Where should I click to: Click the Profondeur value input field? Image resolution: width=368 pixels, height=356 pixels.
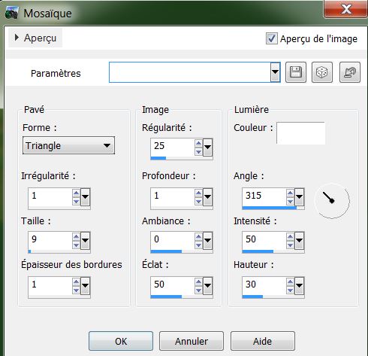[173, 196]
